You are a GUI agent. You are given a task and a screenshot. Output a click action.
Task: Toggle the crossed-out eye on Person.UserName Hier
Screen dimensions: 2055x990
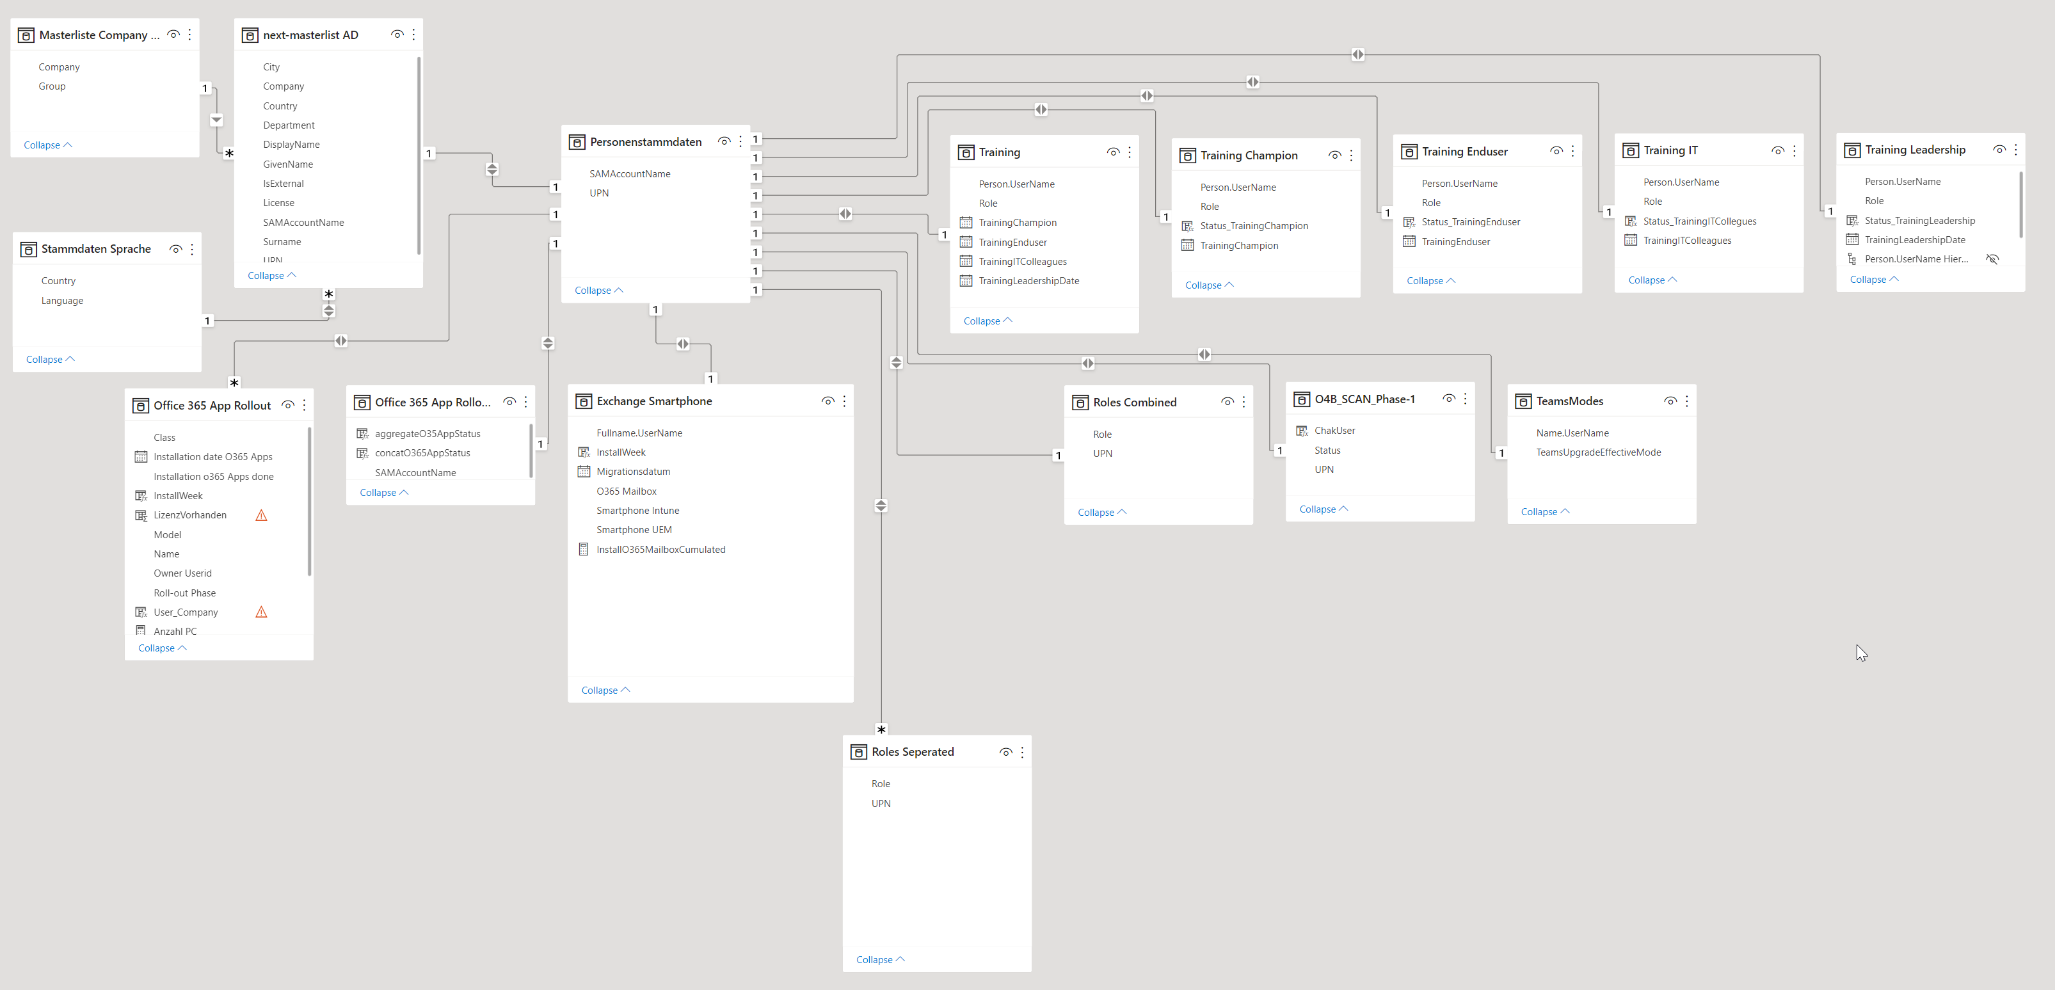[1993, 259]
